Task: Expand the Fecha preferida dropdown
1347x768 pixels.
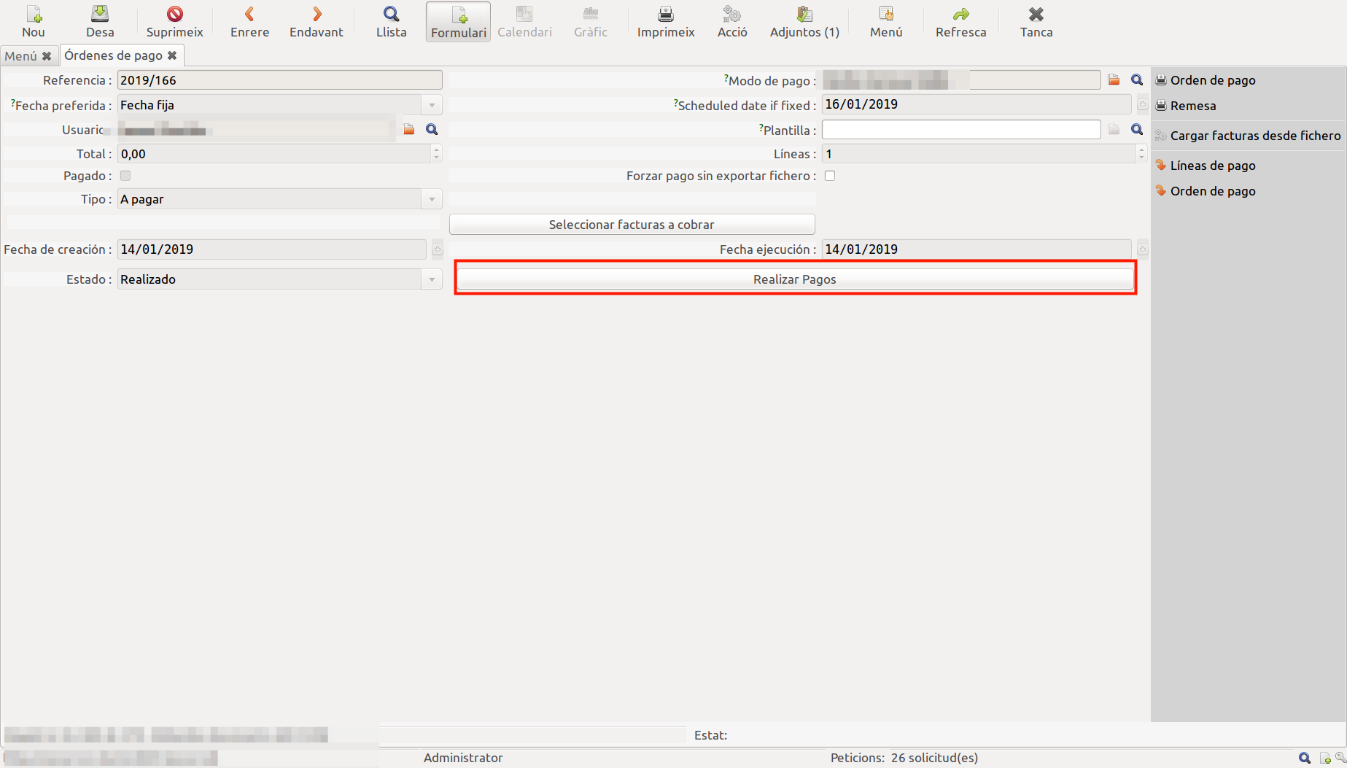Action: [x=432, y=106]
